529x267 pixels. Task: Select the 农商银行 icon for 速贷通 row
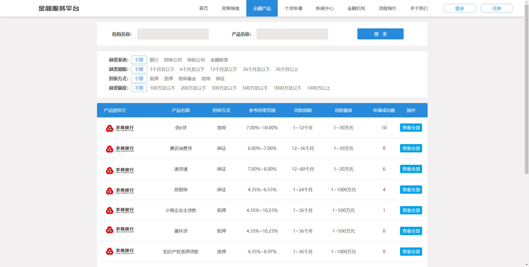(x=120, y=169)
